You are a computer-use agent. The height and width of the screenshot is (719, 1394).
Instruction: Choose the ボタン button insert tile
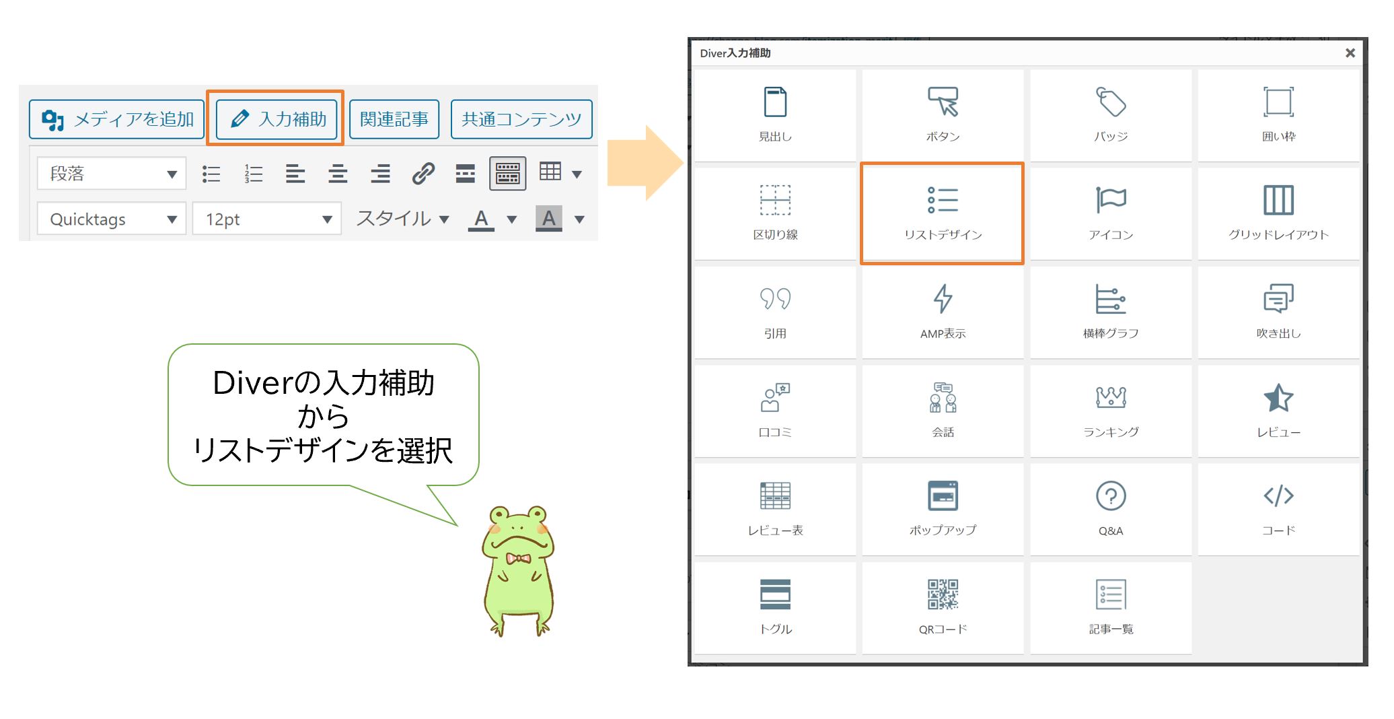(942, 114)
